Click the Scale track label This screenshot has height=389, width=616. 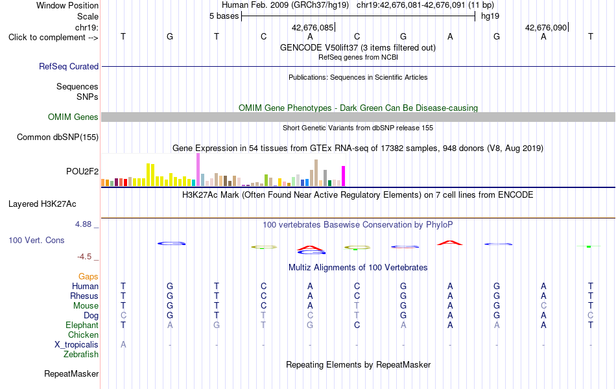(x=88, y=16)
